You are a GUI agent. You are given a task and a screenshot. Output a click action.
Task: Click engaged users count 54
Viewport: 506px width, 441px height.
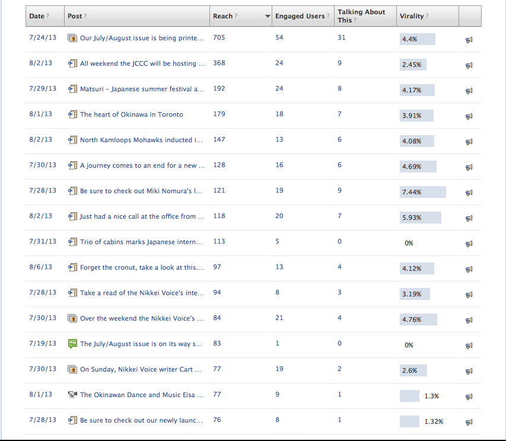coord(279,37)
